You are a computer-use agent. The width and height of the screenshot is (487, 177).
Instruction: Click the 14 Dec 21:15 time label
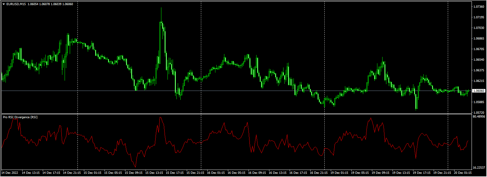pos(72,173)
